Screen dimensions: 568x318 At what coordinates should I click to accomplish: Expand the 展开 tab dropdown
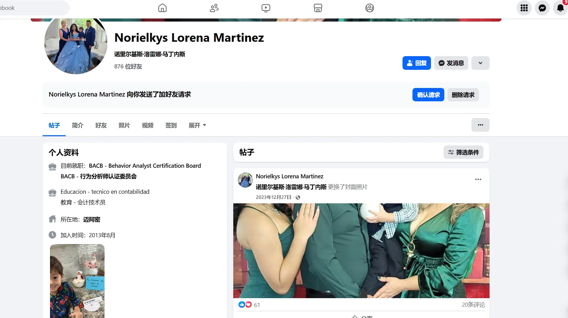tap(197, 125)
